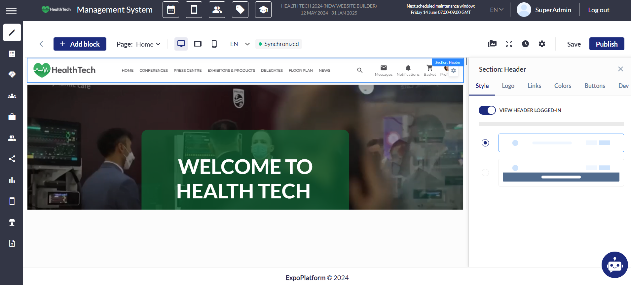Open the file upload icon in sidebar
Screen dimensions: 631x285
coord(12,243)
